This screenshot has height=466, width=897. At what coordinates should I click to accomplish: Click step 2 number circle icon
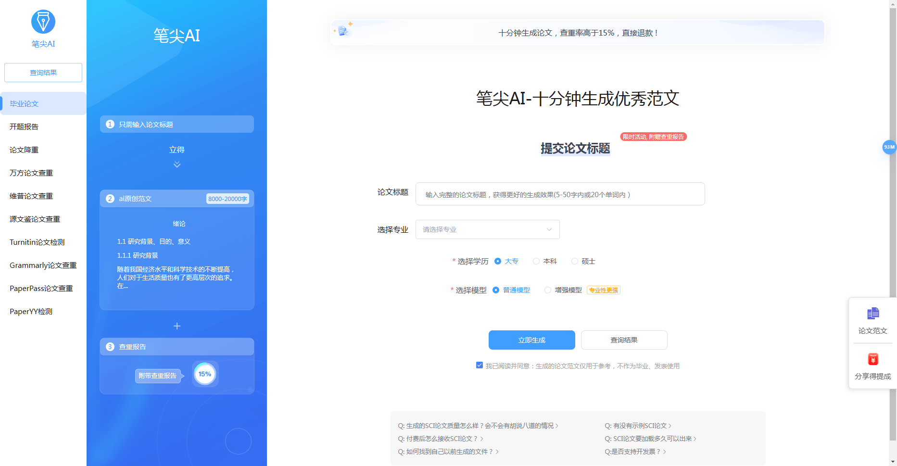click(110, 199)
